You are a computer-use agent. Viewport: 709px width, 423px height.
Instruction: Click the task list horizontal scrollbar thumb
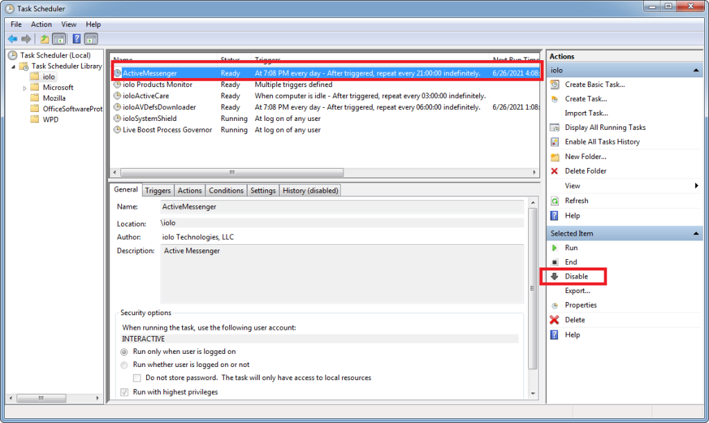[x=232, y=173]
